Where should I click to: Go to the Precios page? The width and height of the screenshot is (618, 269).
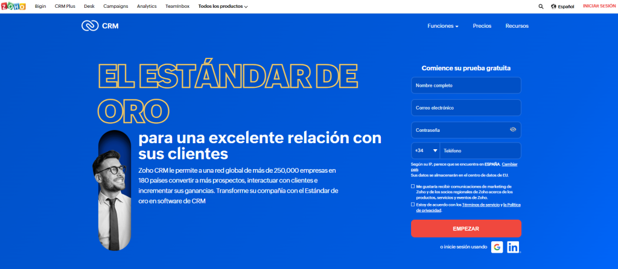click(482, 26)
